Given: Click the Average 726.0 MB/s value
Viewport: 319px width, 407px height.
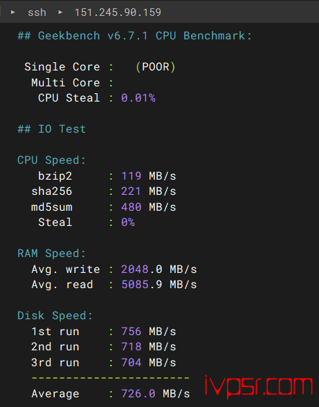Looking at the screenshot, I should pyautogui.click(x=156, y=394).
